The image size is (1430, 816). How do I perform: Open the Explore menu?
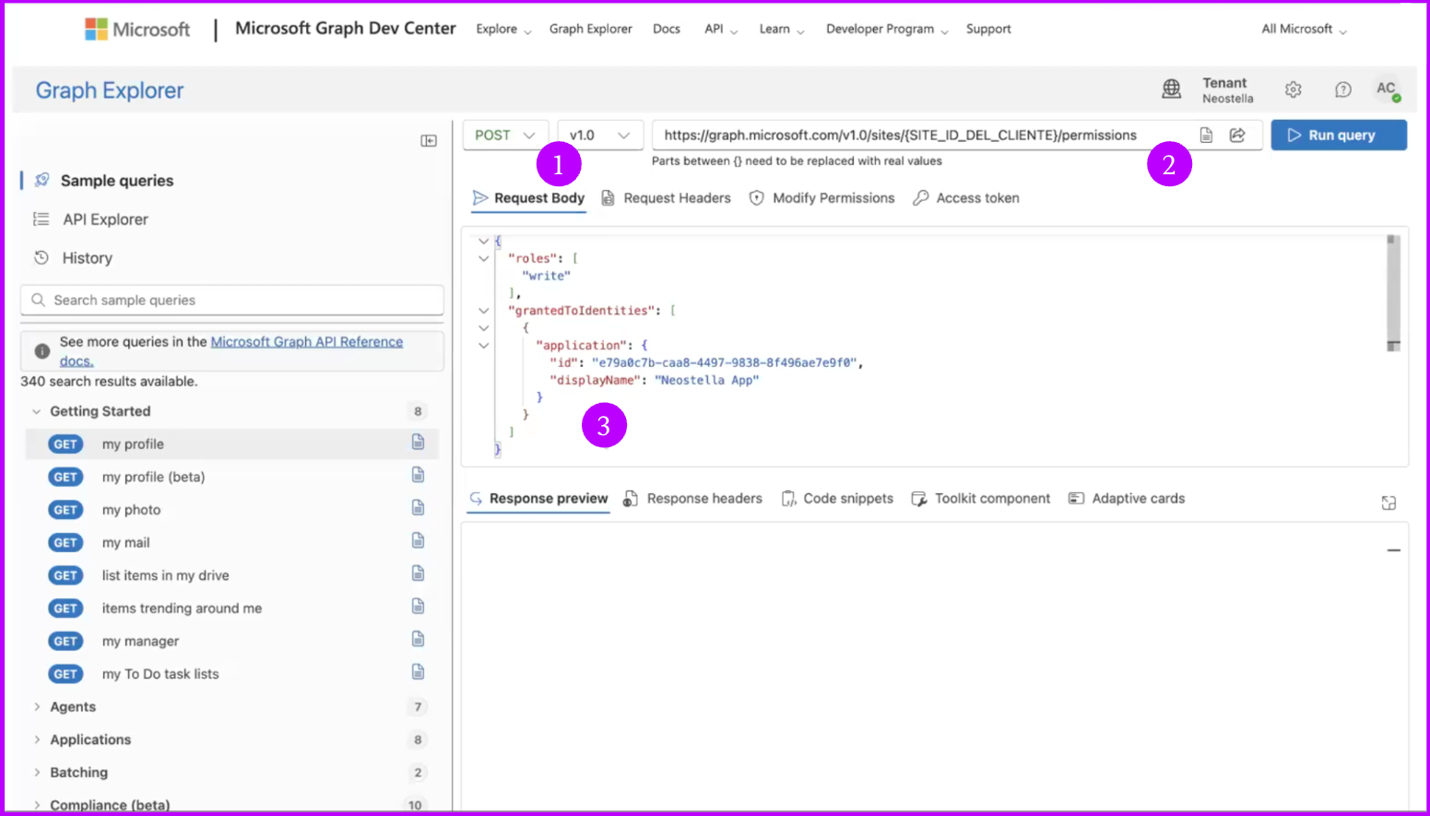click(503, 30)
